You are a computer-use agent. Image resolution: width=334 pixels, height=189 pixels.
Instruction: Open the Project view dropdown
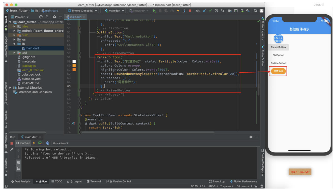pos(20,17)
